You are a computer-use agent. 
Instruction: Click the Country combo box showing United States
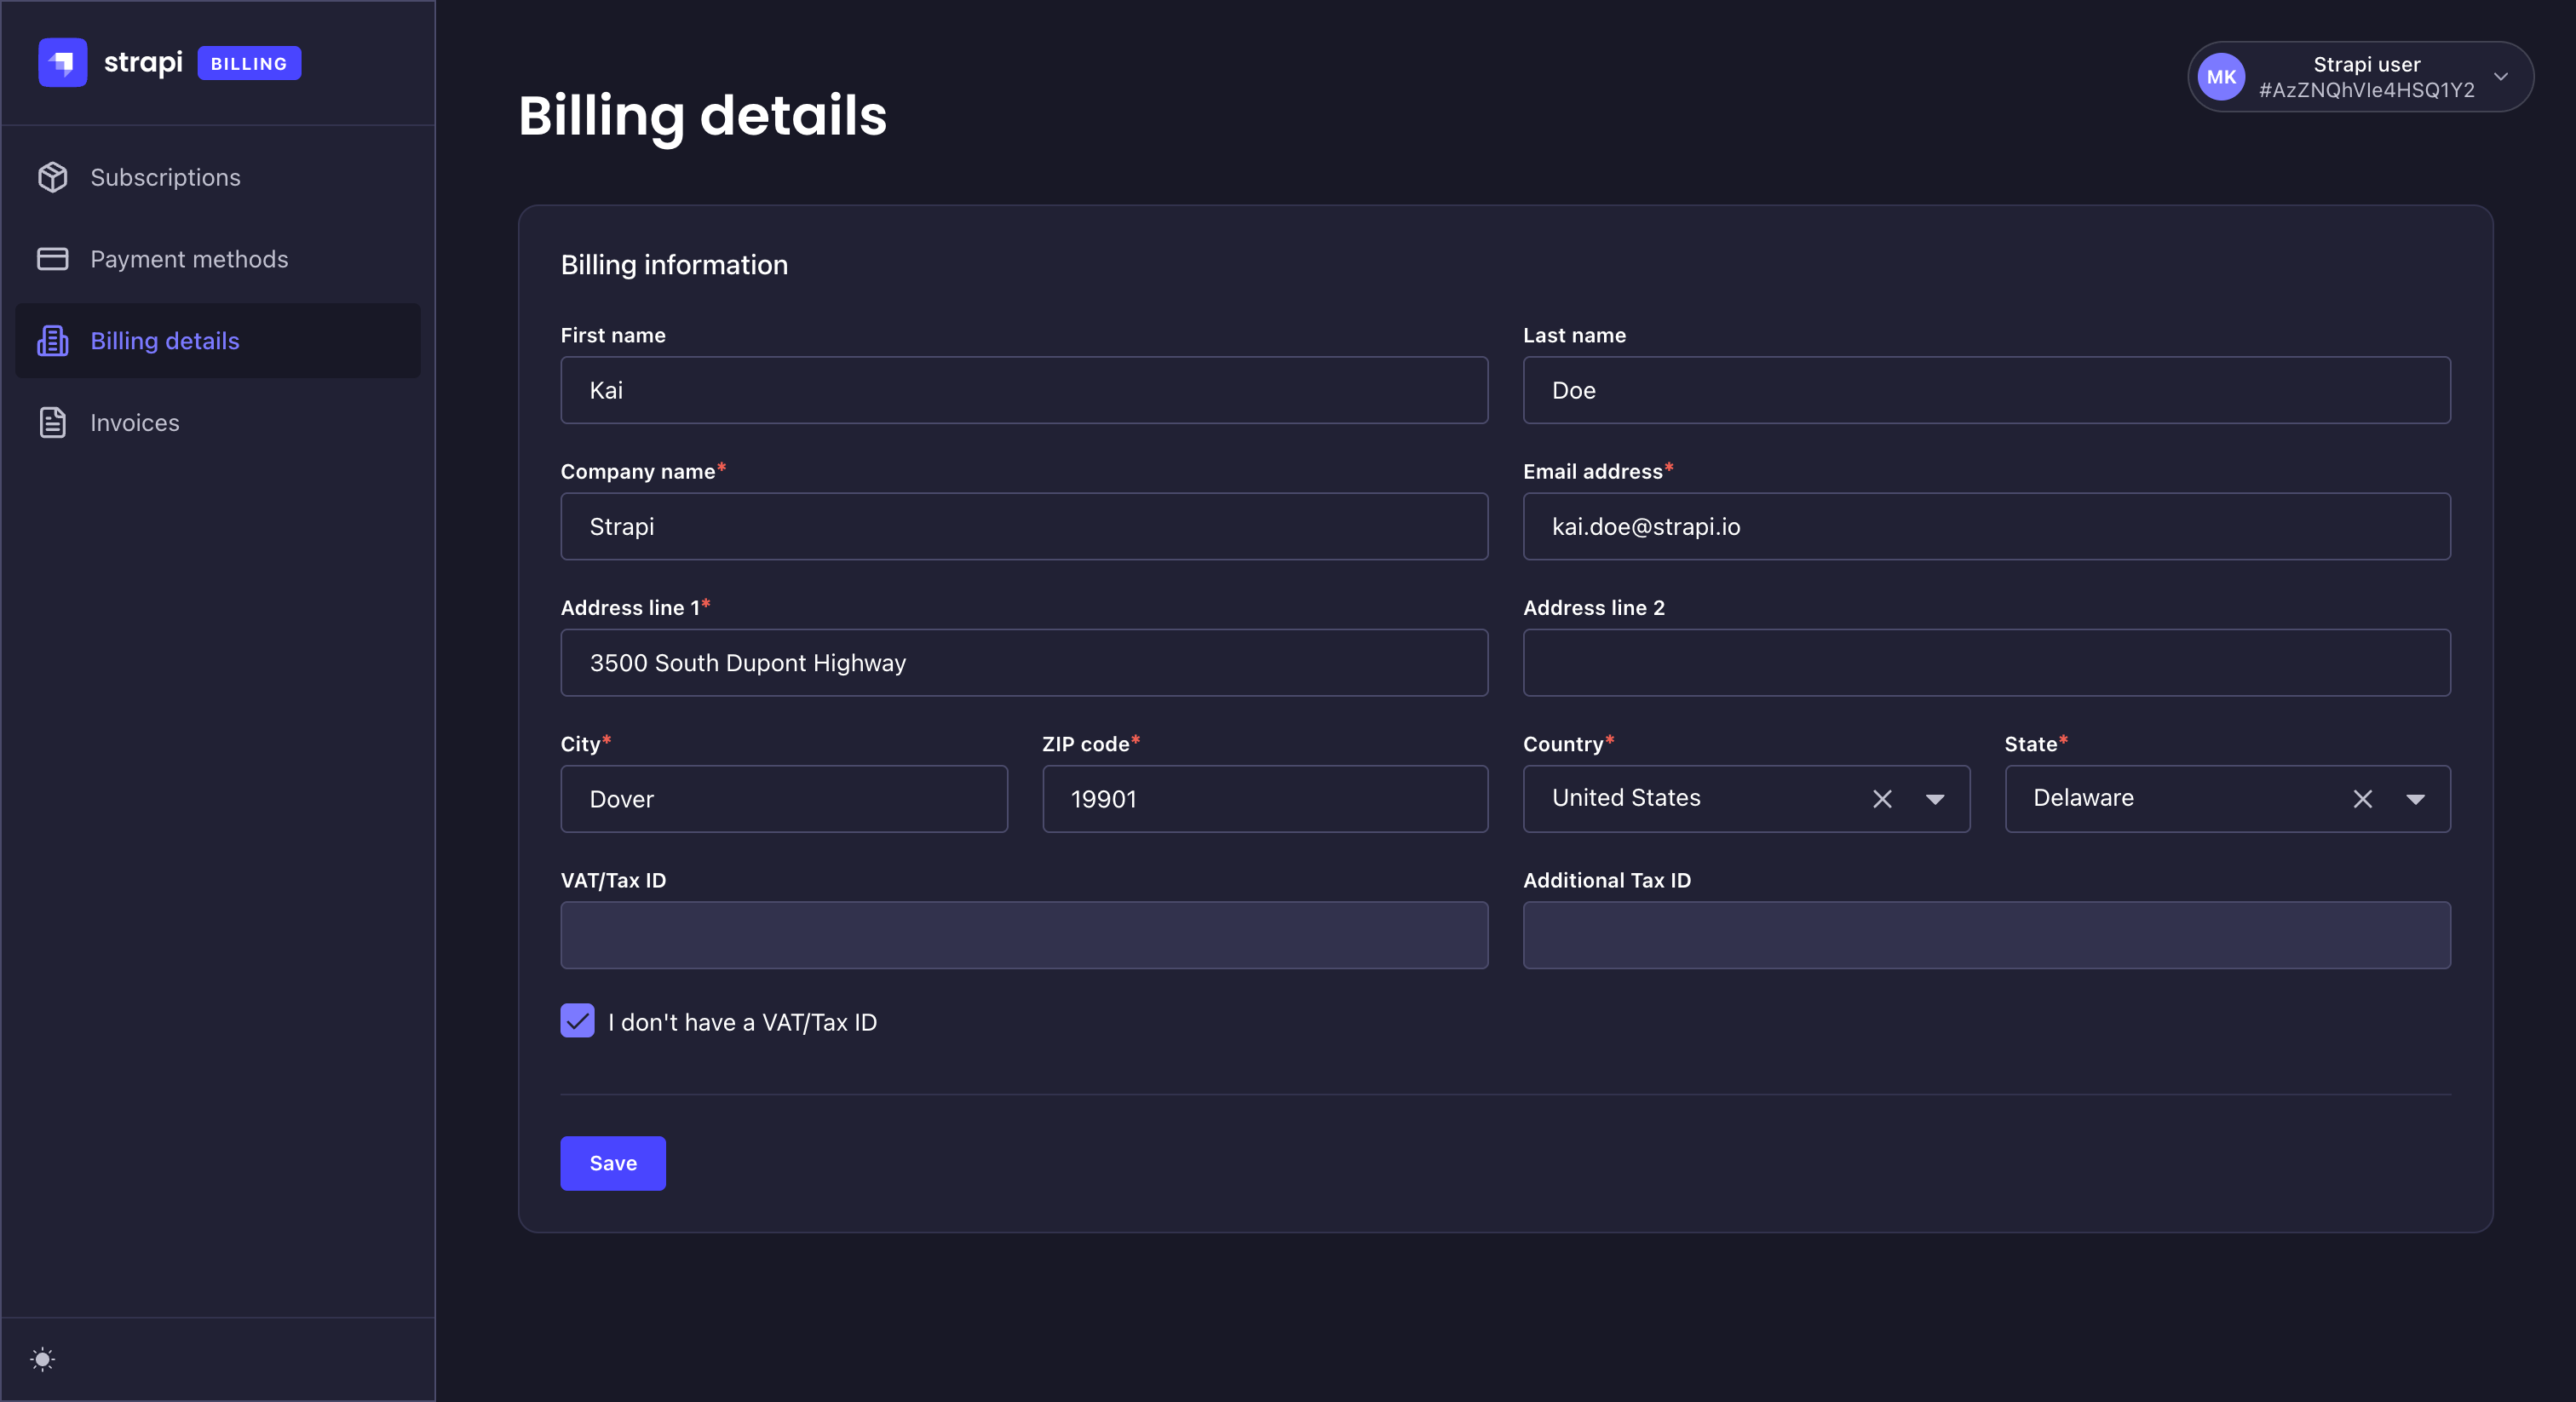point(1746,799)
